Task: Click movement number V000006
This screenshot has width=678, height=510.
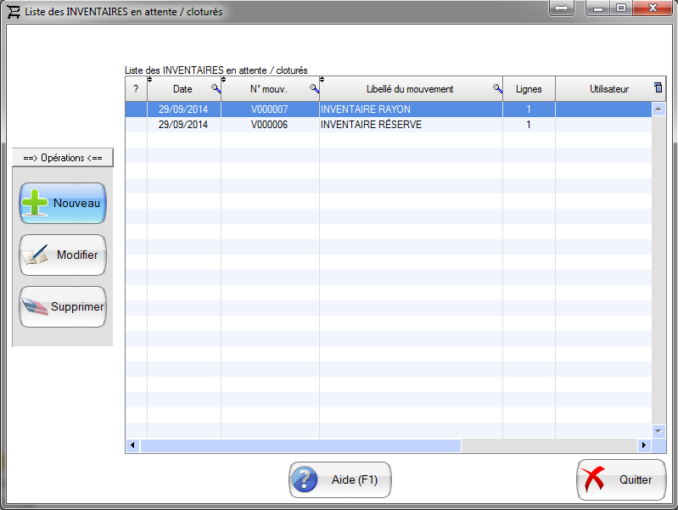Action: pos(269,125)
